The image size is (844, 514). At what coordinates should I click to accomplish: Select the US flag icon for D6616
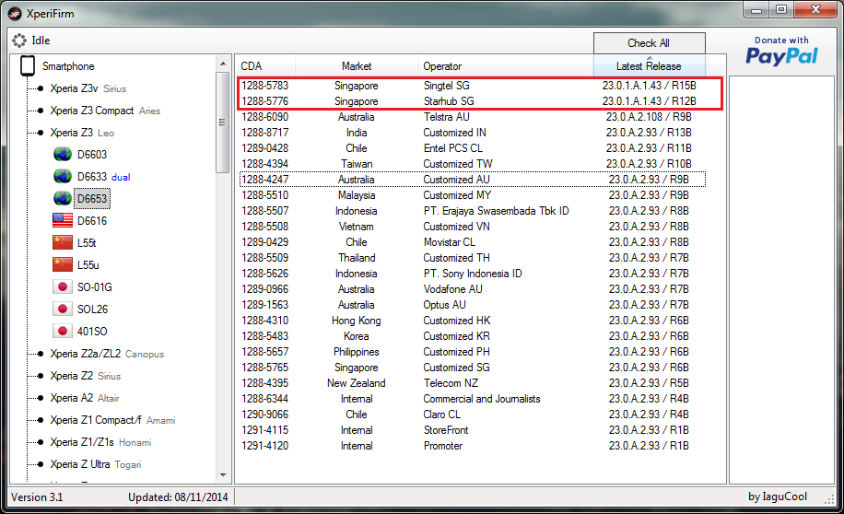coord(63,221)
